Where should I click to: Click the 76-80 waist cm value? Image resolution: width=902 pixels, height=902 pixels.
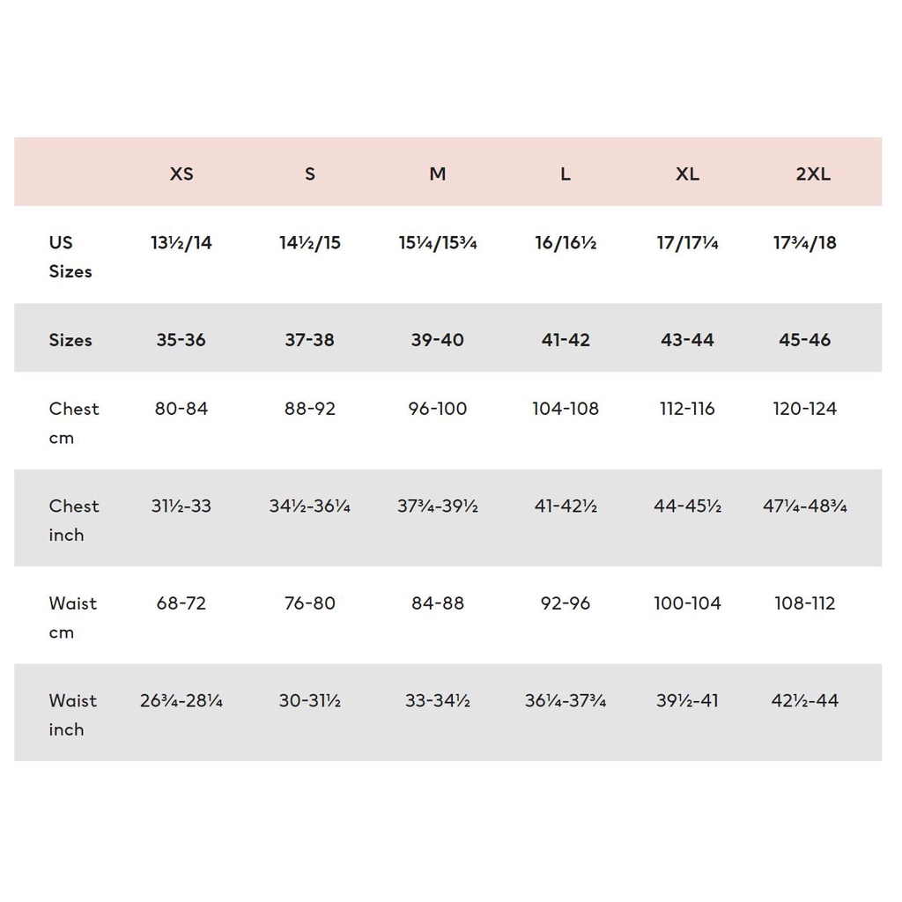309,603
